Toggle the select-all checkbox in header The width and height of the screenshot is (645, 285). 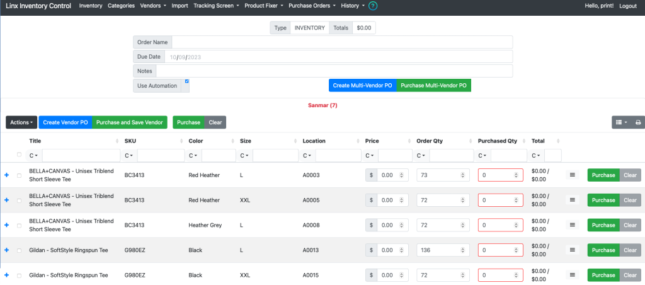[19, 155]
